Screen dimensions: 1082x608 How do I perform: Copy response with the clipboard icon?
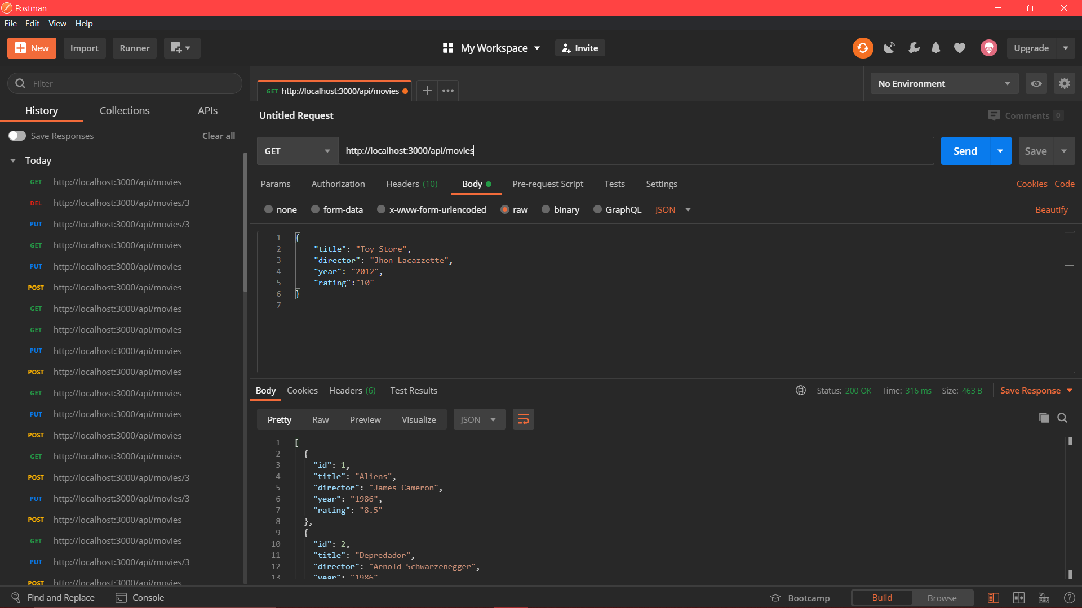(x=1044, y=418)
